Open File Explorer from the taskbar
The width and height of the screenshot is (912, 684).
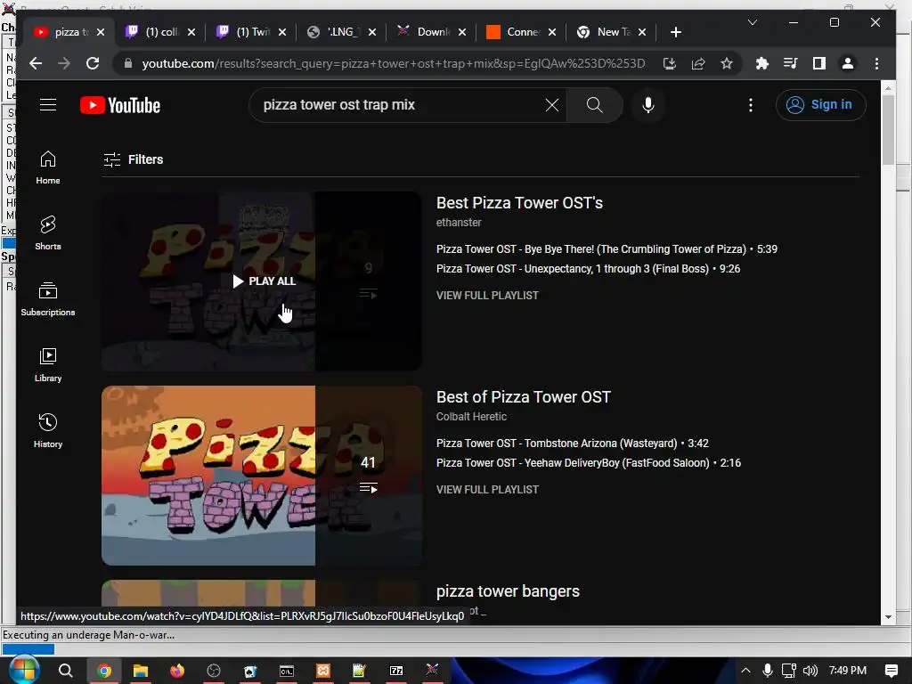pyautogui.click(x=140, y=671)
